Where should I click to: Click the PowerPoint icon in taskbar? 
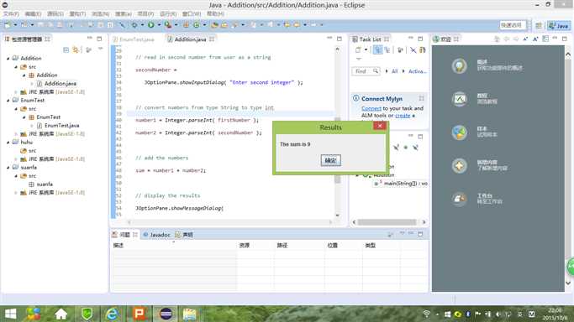(140, 314)
